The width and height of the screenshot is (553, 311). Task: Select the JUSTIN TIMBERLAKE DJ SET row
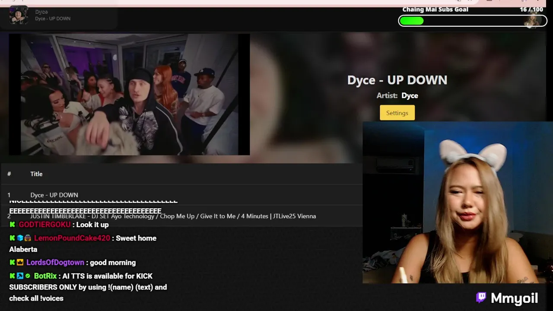point(181,216)
